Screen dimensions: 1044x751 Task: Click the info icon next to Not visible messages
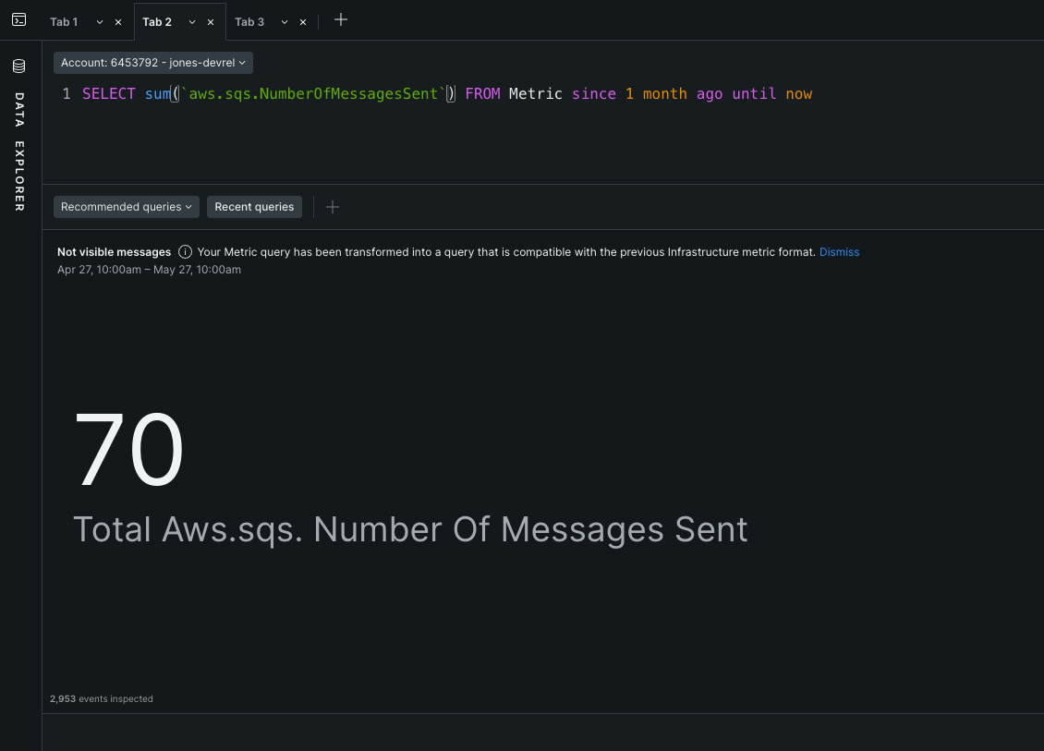[x=185, y=251]
